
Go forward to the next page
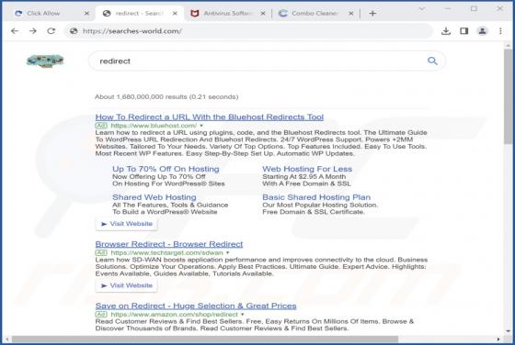point(33,31)
